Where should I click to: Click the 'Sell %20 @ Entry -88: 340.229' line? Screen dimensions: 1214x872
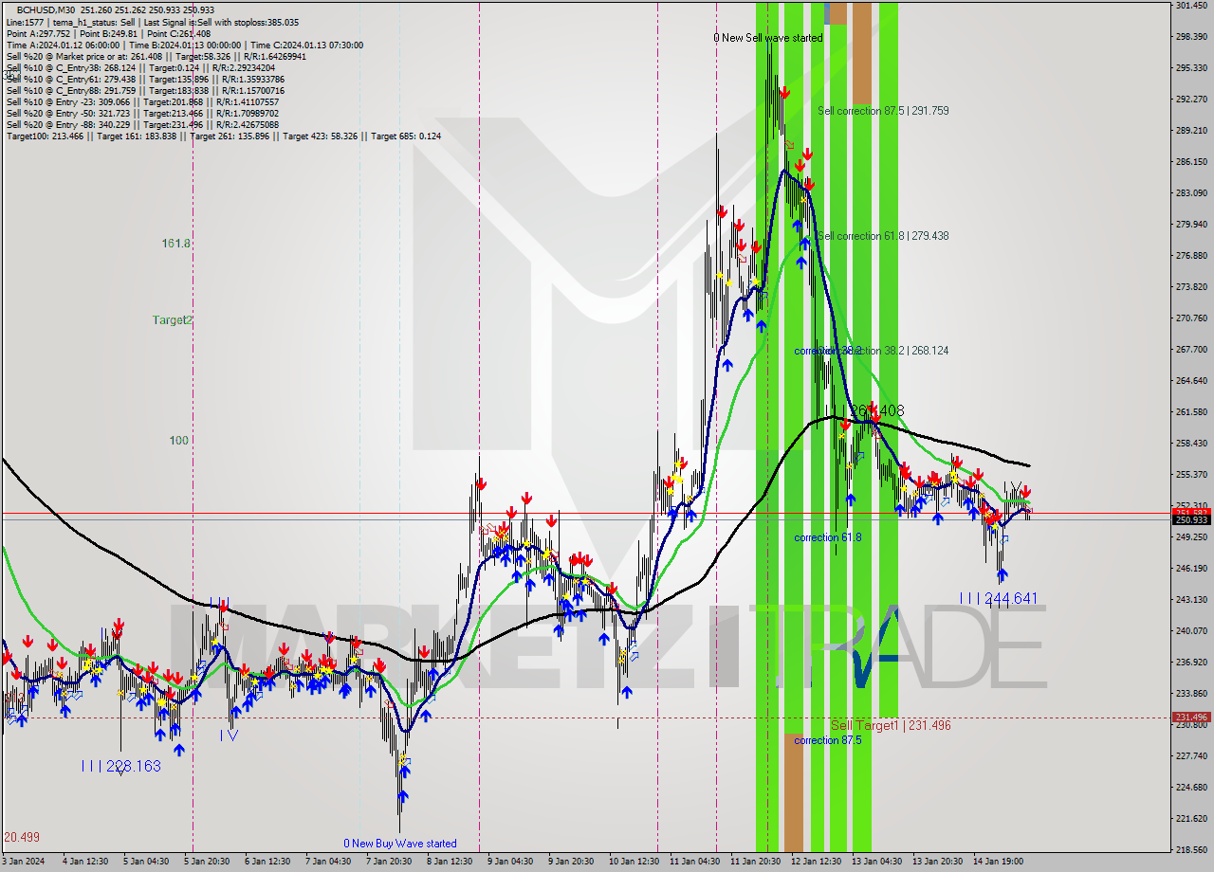click(x=142, y=124)
